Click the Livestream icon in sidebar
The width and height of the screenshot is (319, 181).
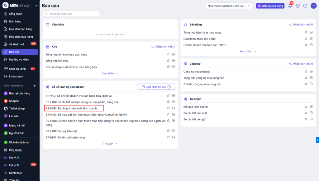[6, 76]
